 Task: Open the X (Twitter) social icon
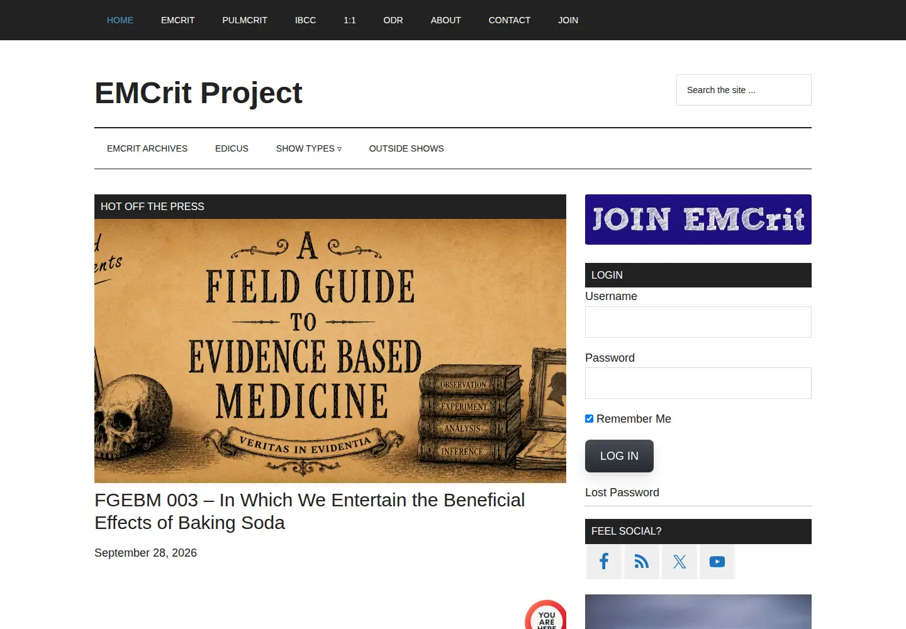coord(679,562)
